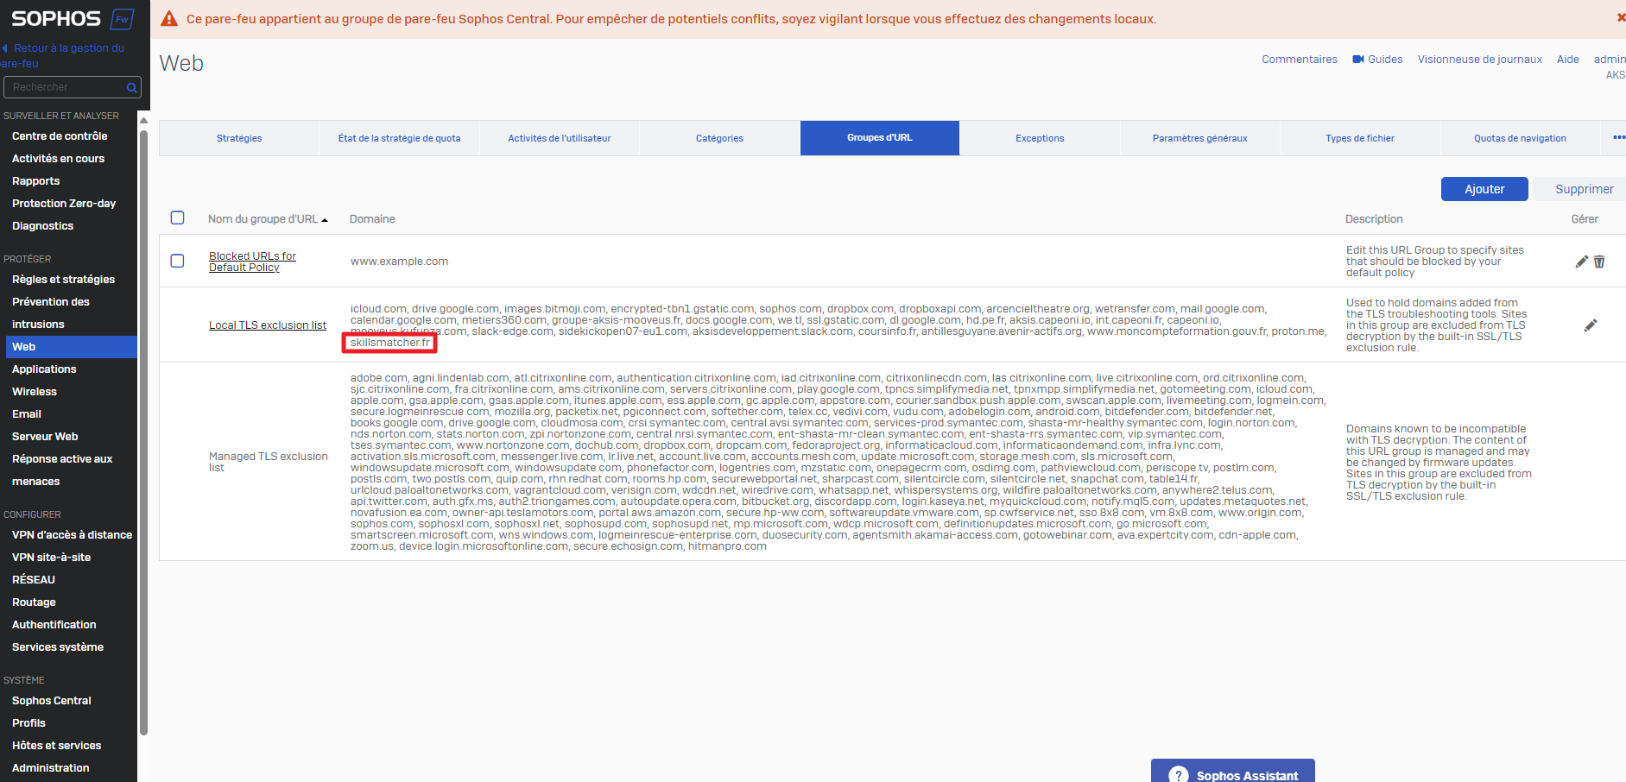Select all URL groups header checkbox
1626x782 pixels.
[x=178, y=218]
